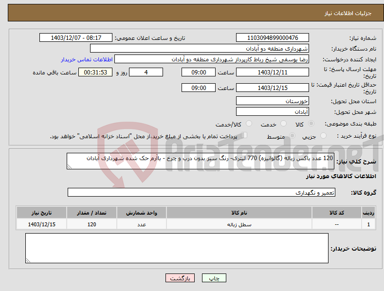Viewport: 384px width, 291px height.
Task: Click the response deadline date 1403/12/11
Action: 273,72
